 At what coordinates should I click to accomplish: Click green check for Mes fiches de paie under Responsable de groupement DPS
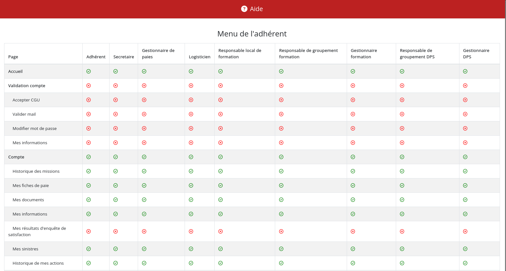402,185
